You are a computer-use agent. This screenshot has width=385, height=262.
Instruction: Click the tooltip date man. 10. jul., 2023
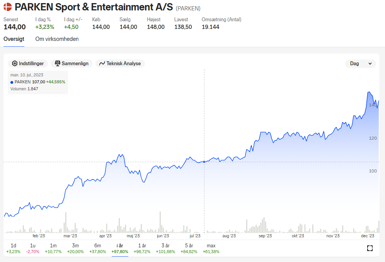(27, 75)
